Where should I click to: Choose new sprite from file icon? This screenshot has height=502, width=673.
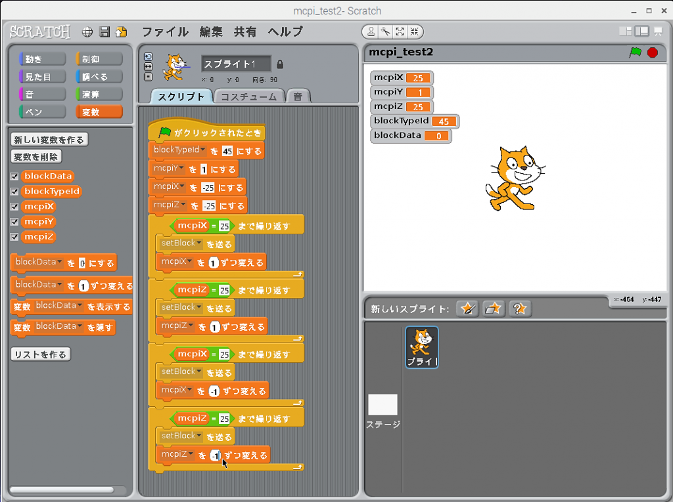[x=493, y=308]
